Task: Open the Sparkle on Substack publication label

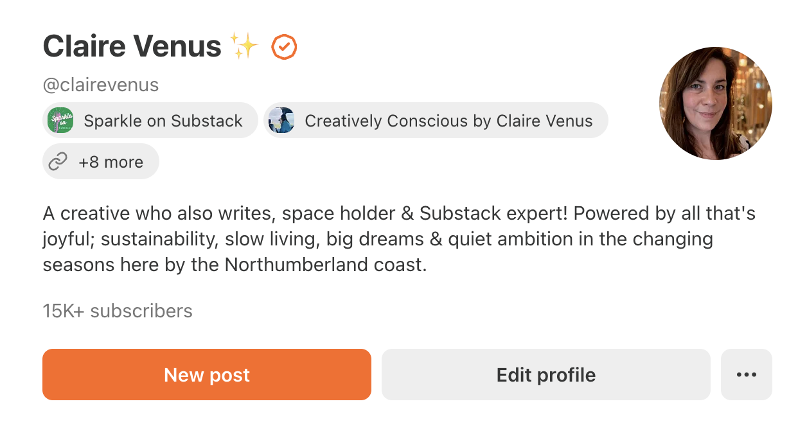Action: (163, 121)
